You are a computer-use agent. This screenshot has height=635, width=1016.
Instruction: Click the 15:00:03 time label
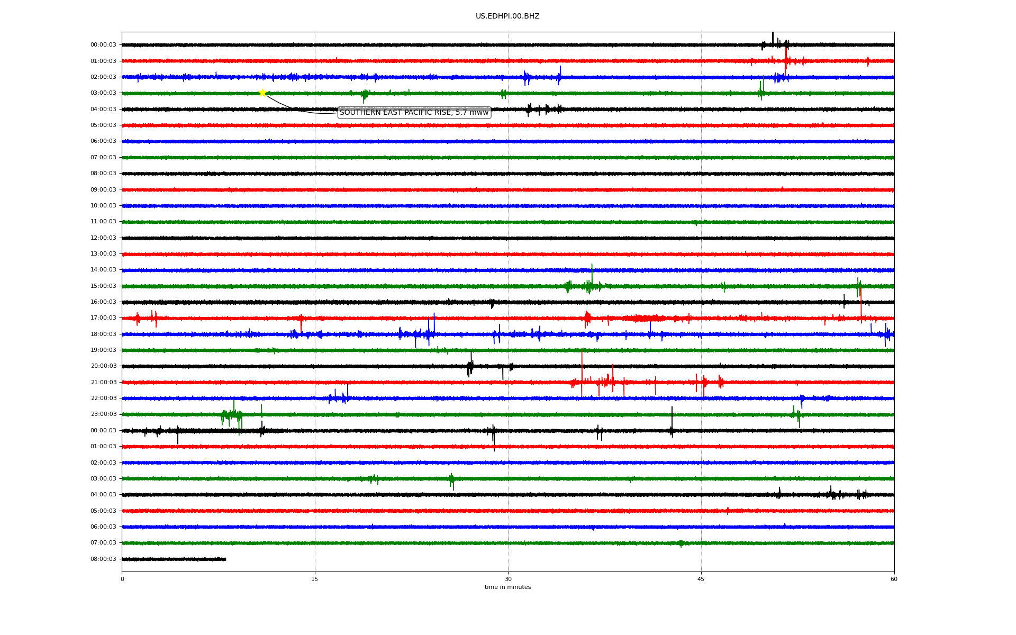click(x=103, y=286)
